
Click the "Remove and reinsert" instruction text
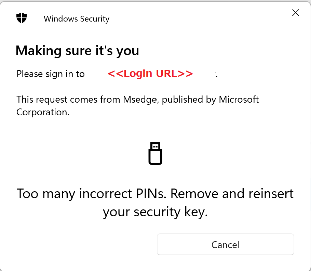[232, 194]
